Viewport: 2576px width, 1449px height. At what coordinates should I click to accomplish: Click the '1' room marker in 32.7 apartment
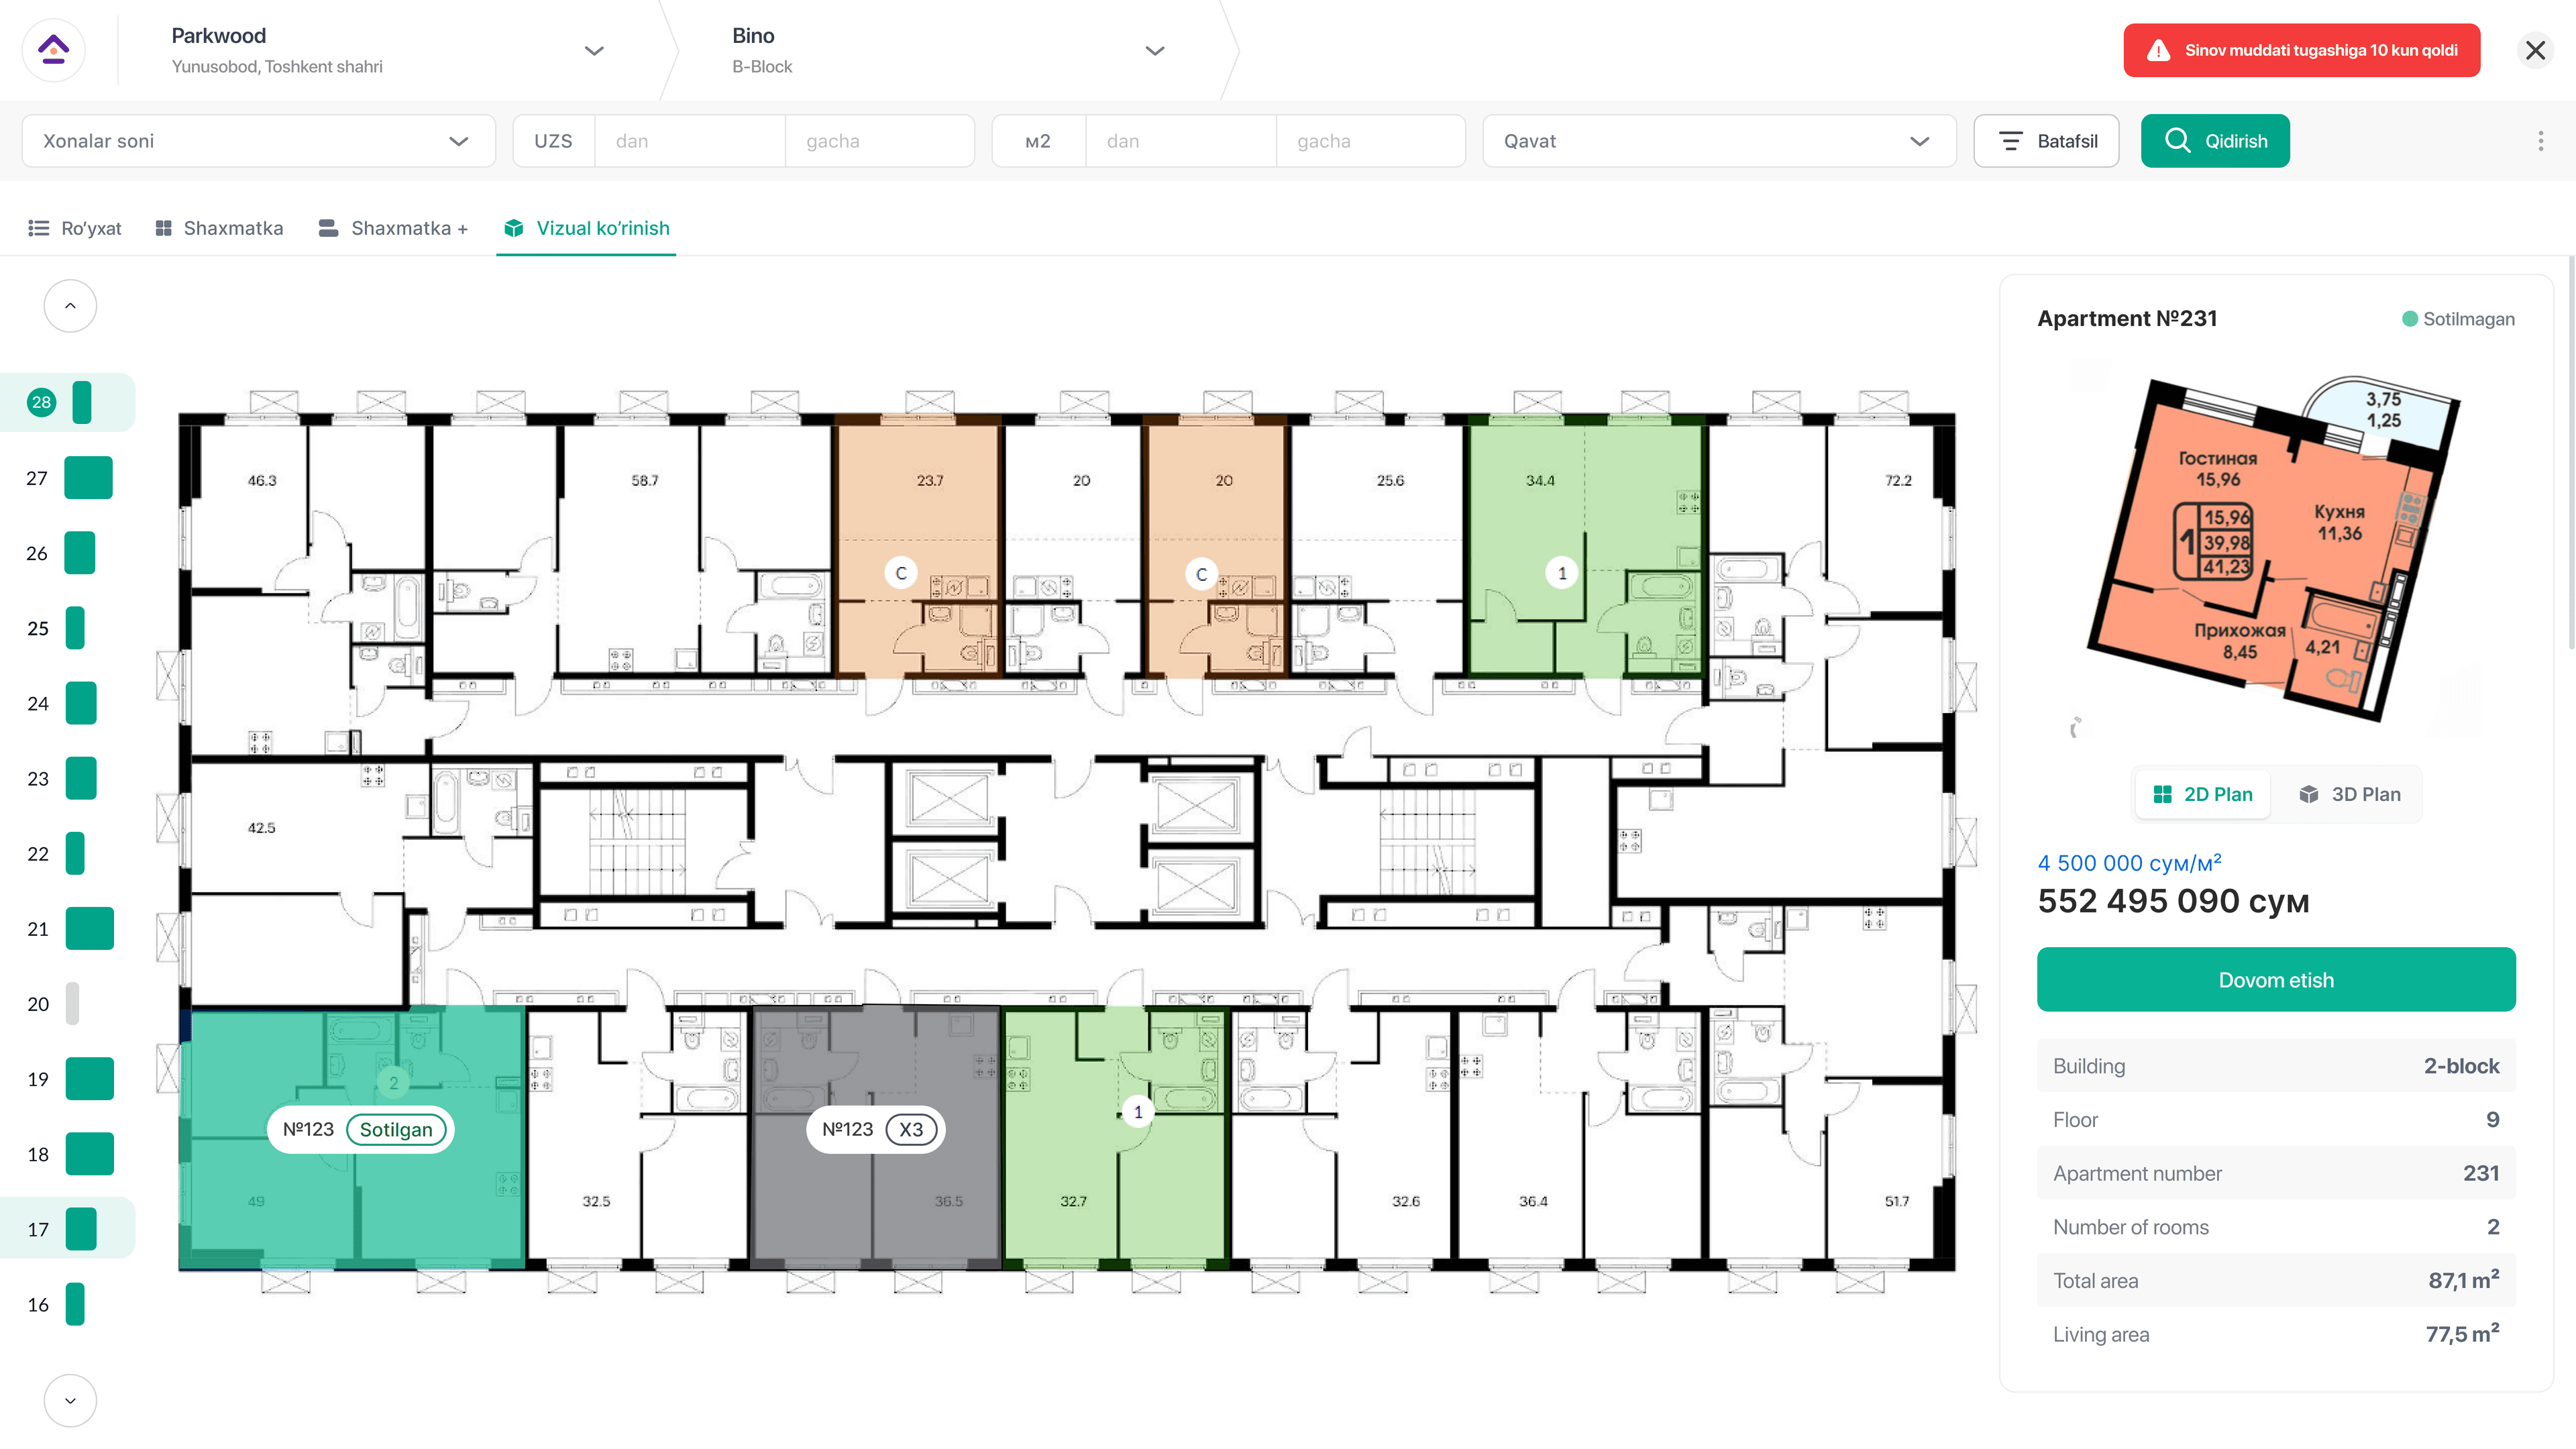coord(1137,1112)
